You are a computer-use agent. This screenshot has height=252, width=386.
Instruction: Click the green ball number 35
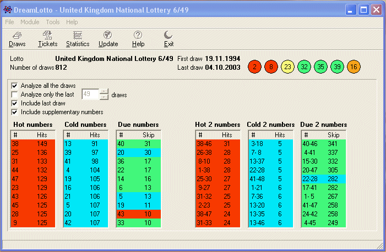pos(320,67)
